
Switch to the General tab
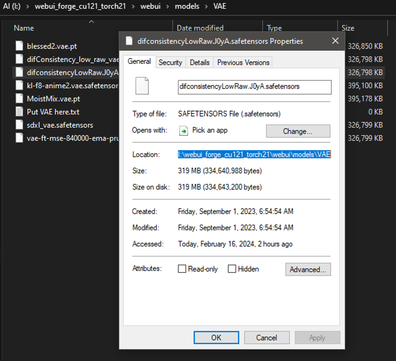click(x=139, y=61)
